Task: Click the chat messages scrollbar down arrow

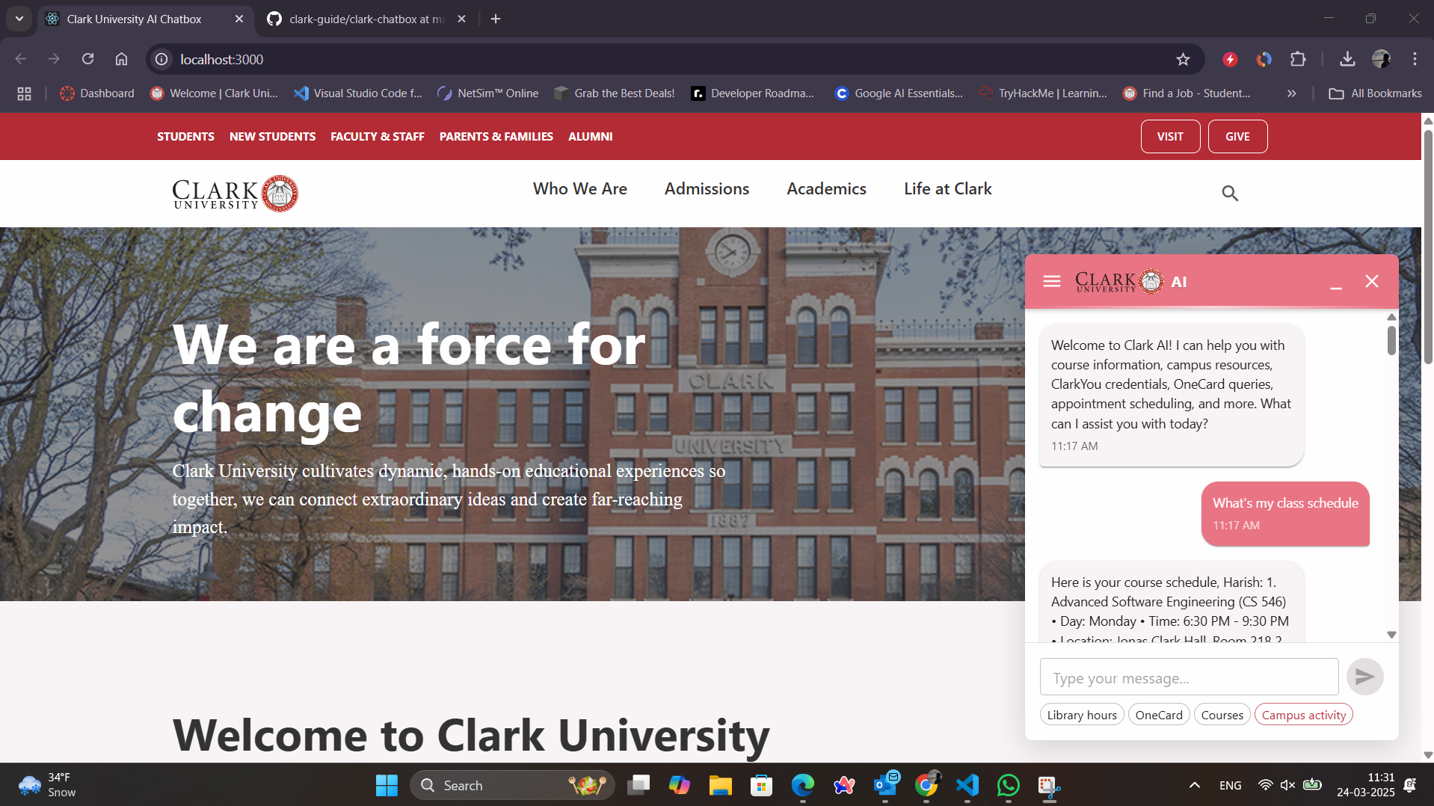Action: coord(1391,635)
